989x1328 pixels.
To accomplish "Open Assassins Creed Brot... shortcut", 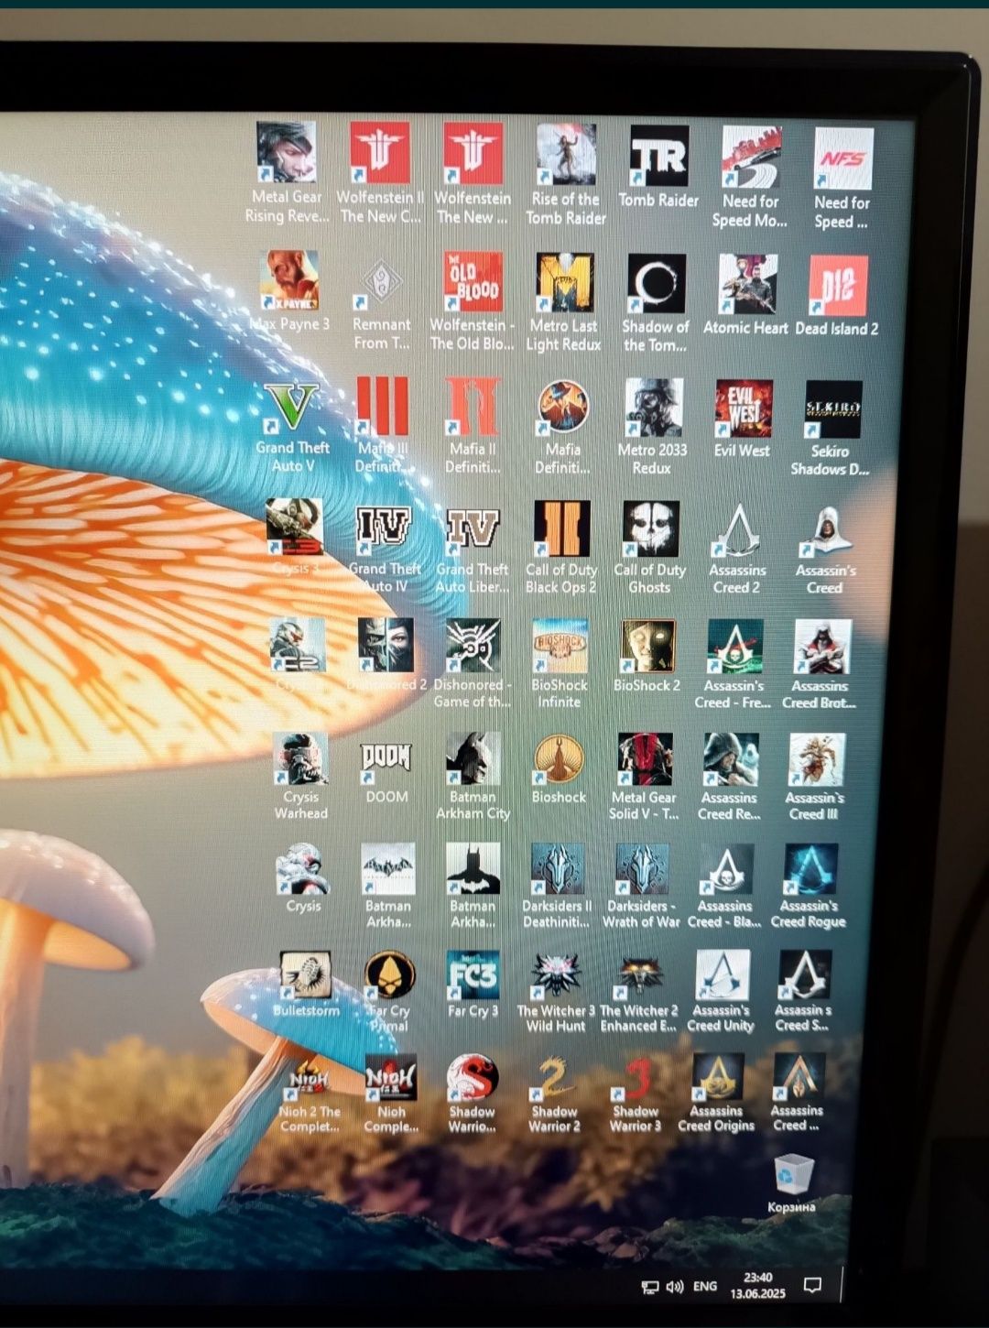I will click(x=821, y=648).
